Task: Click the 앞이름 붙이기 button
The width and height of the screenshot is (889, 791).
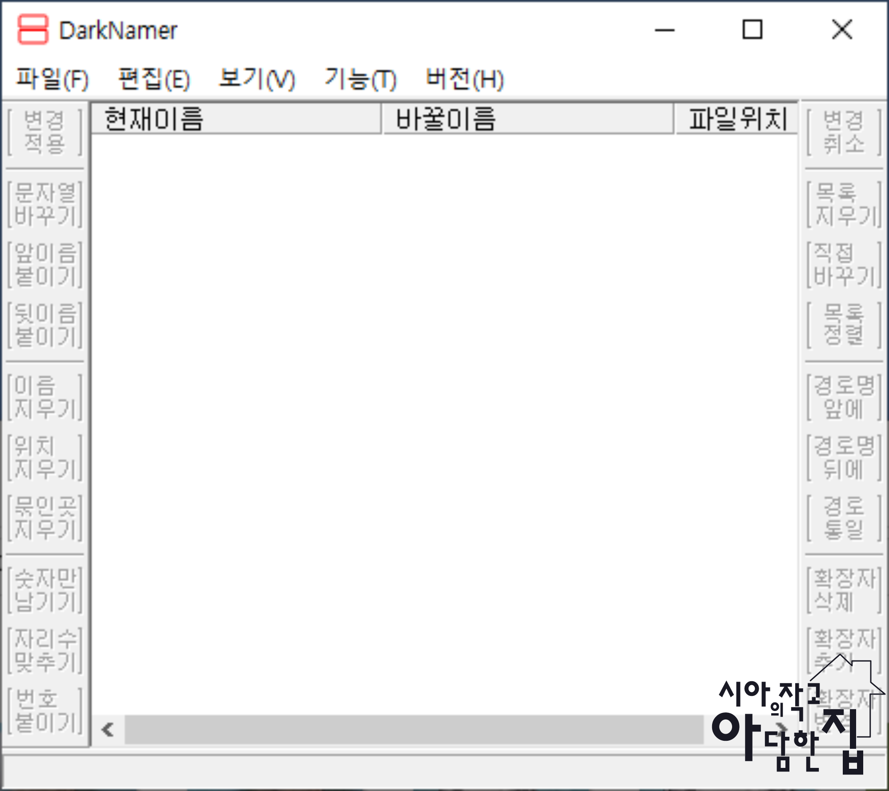Action: pos(45,265)
